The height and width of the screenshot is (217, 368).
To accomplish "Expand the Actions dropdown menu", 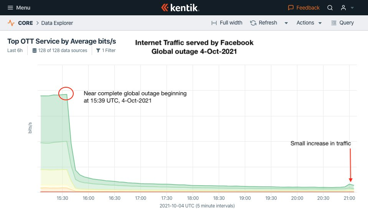I will click(309, 23).
